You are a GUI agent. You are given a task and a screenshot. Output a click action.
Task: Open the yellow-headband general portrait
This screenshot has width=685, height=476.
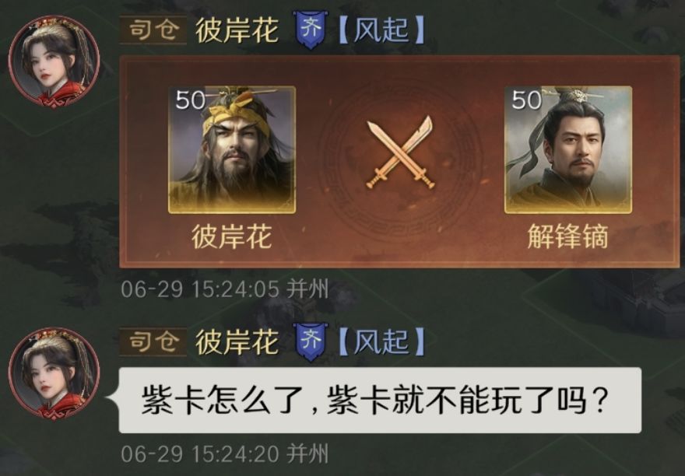coord(232,150)
